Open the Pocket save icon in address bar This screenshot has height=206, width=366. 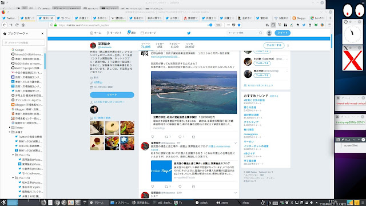point(234,25)
